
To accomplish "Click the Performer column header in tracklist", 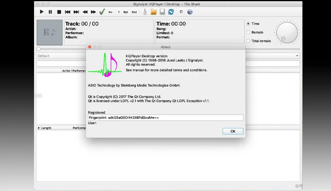I will click(x=79, y=128).
